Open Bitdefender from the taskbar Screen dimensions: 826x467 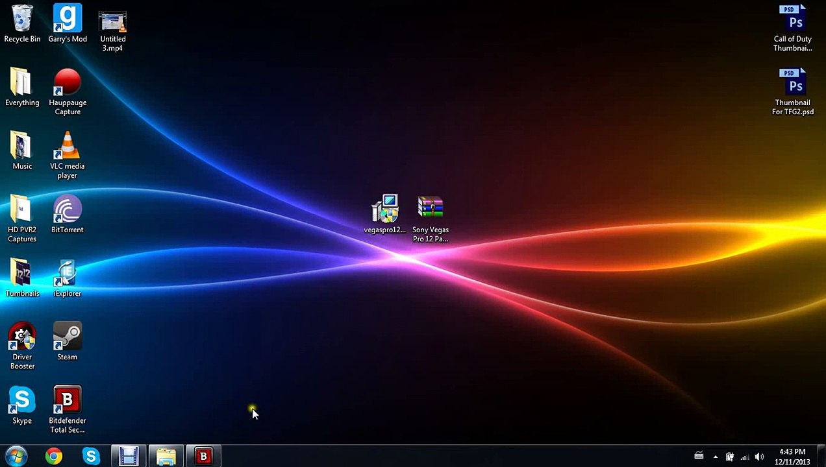(x=203, y=457)
